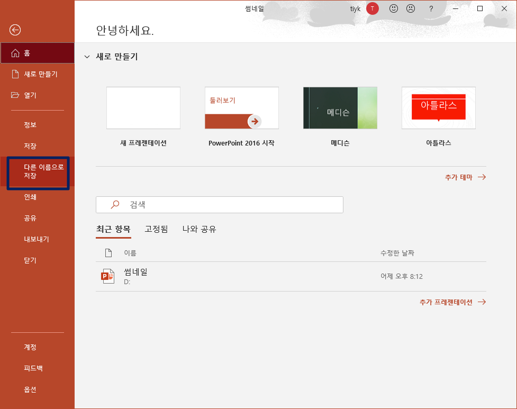The height and width of the screenshot is (409, 517).
Task: Collapse the 새로 만들기 section chevron
Action: point(87,57)
